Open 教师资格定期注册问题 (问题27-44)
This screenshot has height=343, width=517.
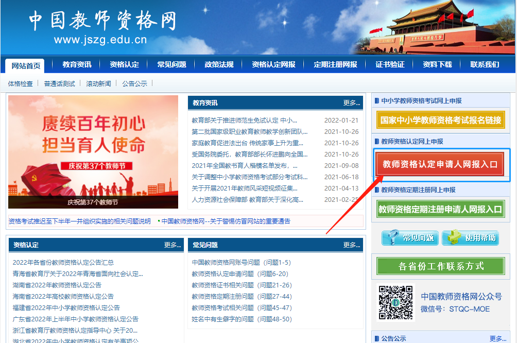(x=242, y=297)
